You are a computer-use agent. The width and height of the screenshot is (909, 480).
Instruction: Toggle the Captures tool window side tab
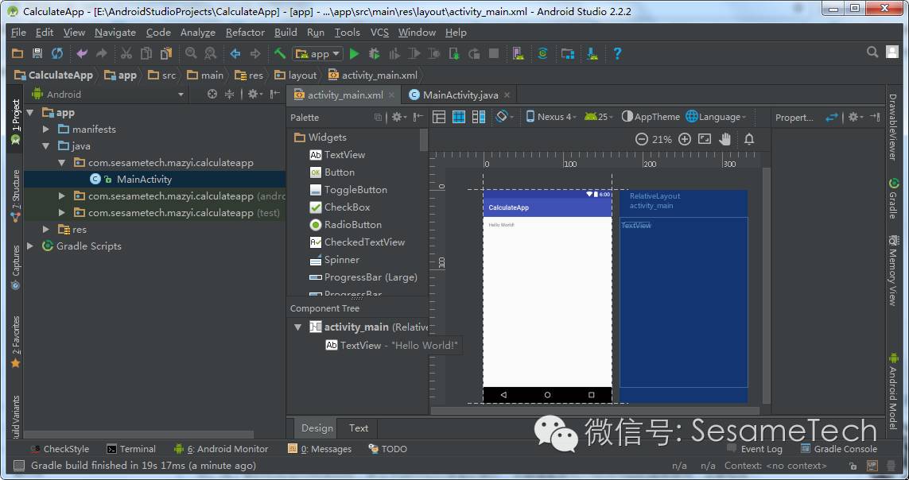pyautogui.click(x=15, y=267)
